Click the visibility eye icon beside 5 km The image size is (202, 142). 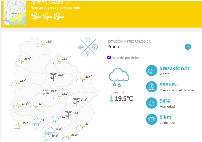[x=152, y=119]
